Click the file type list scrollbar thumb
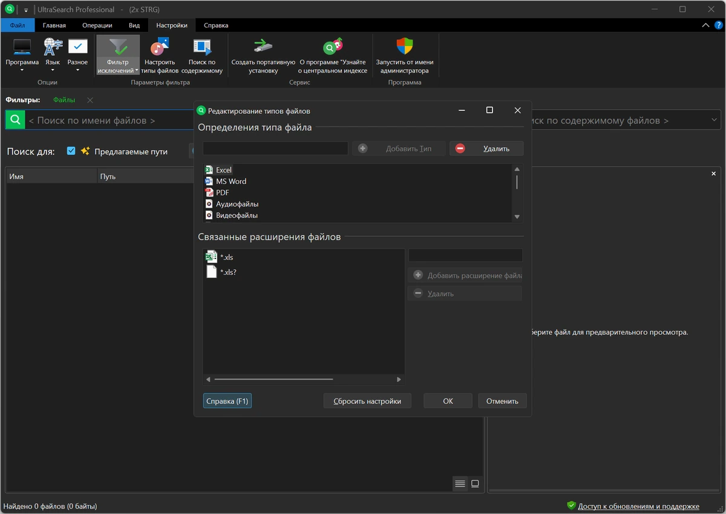726x514 pixels. tap(517, 182)
